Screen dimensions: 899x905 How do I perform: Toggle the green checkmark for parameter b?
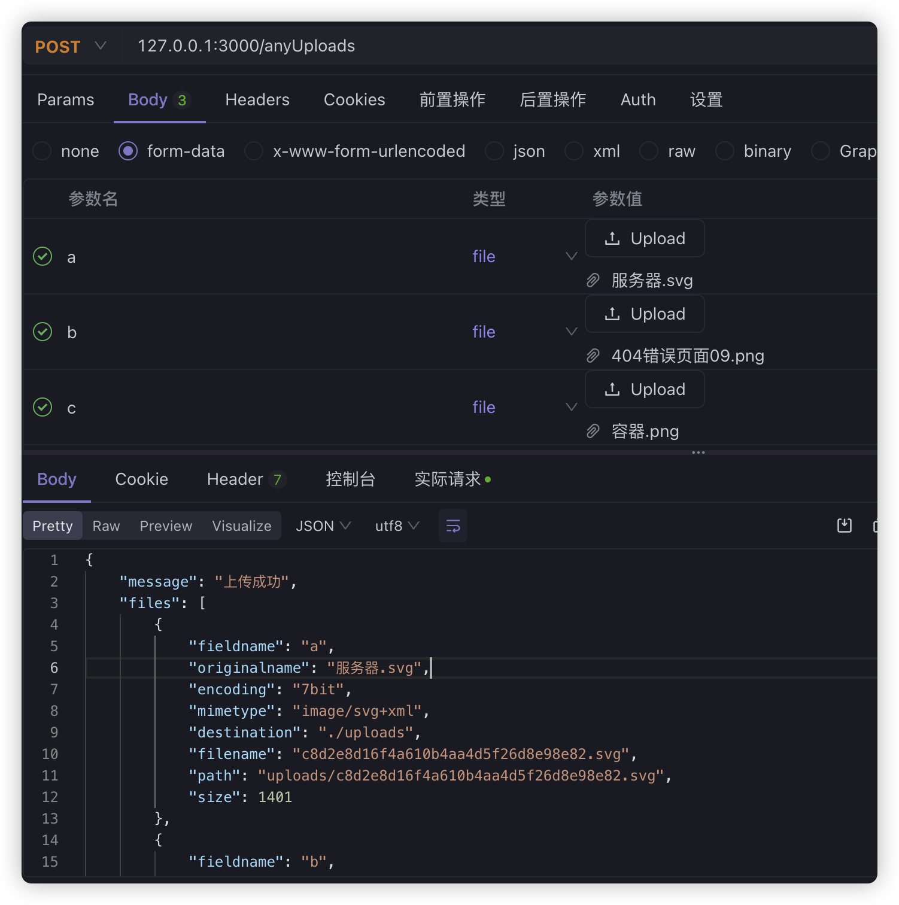pos(42,332)
